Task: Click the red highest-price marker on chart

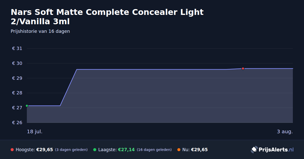Action: 243,68
